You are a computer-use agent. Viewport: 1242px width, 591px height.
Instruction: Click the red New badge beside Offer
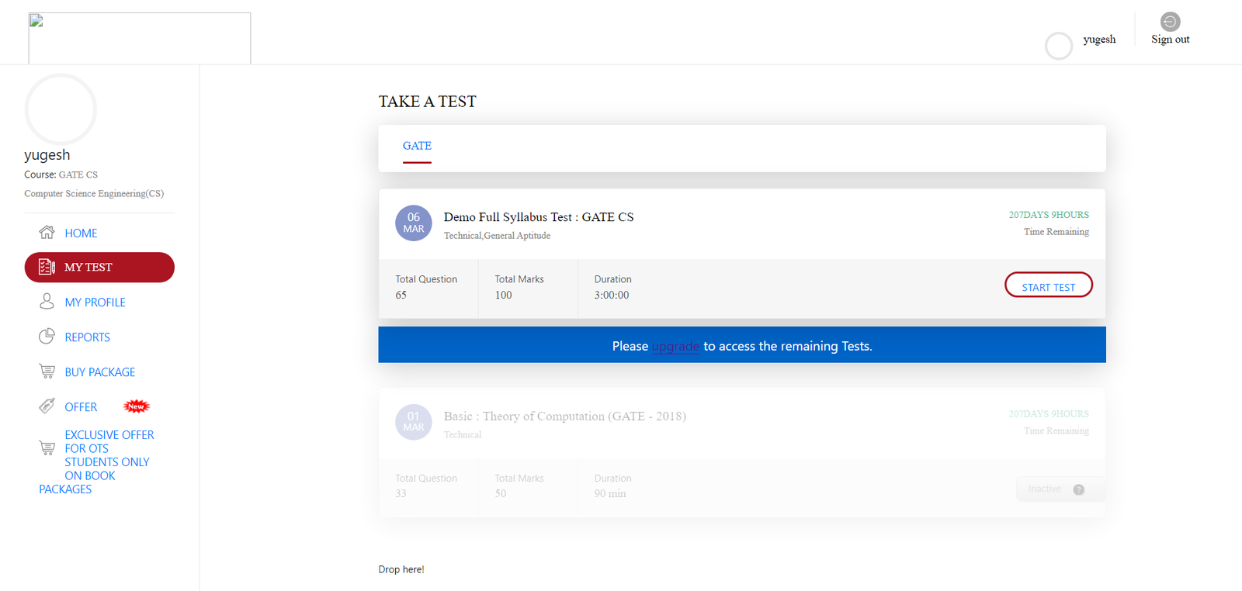(x=136, y=406)
